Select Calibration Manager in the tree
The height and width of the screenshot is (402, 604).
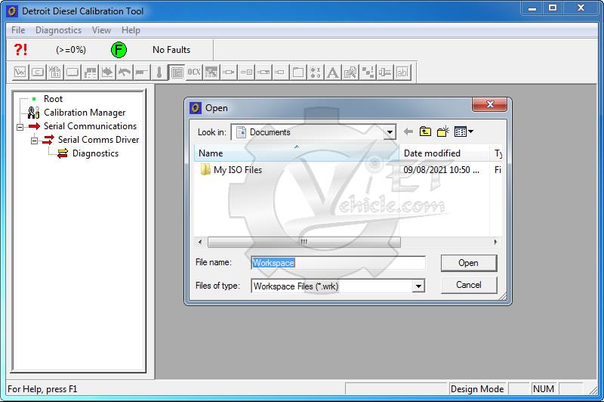click(x=85, y=113)
